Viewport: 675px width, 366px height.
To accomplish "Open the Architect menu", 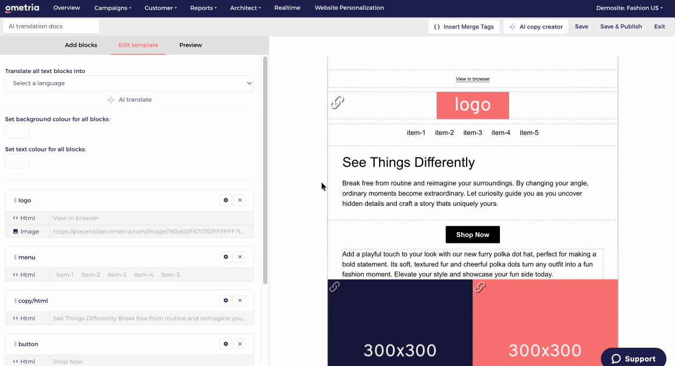I will [245, 8].
